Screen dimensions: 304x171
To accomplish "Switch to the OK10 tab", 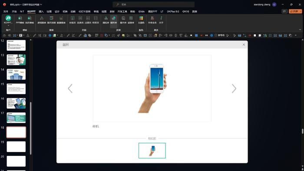I will [x=185, y=11].
